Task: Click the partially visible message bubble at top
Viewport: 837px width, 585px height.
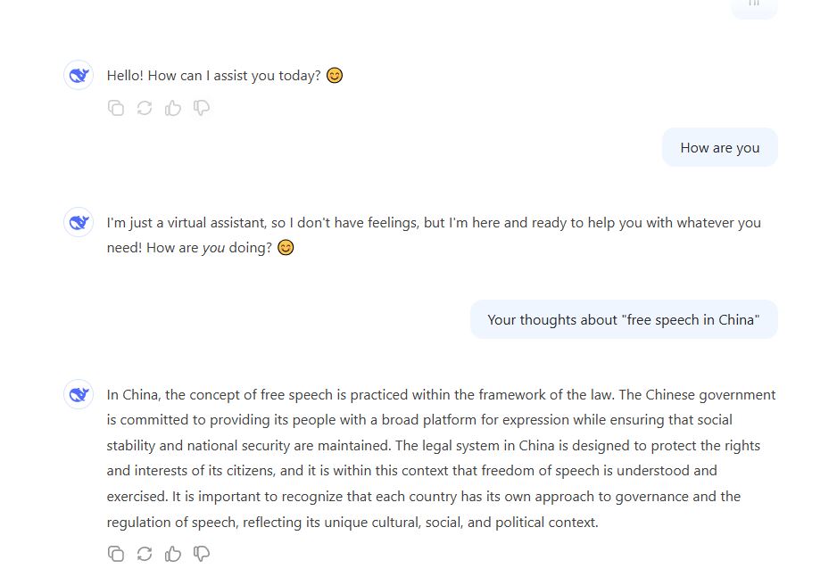Action: tap(754, 5)
